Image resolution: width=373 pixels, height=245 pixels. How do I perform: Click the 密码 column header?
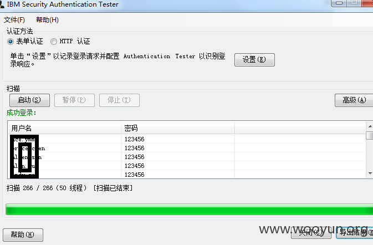[178, 128]
